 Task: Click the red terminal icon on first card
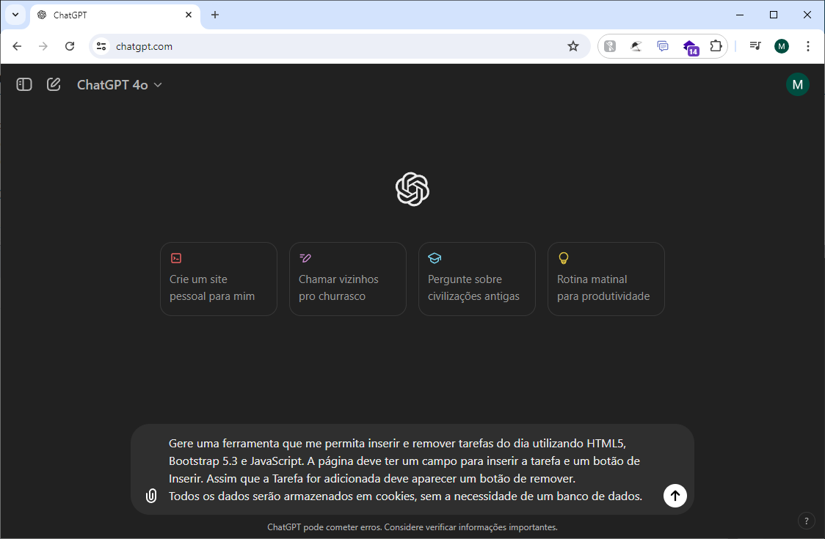tap(176, 258)
